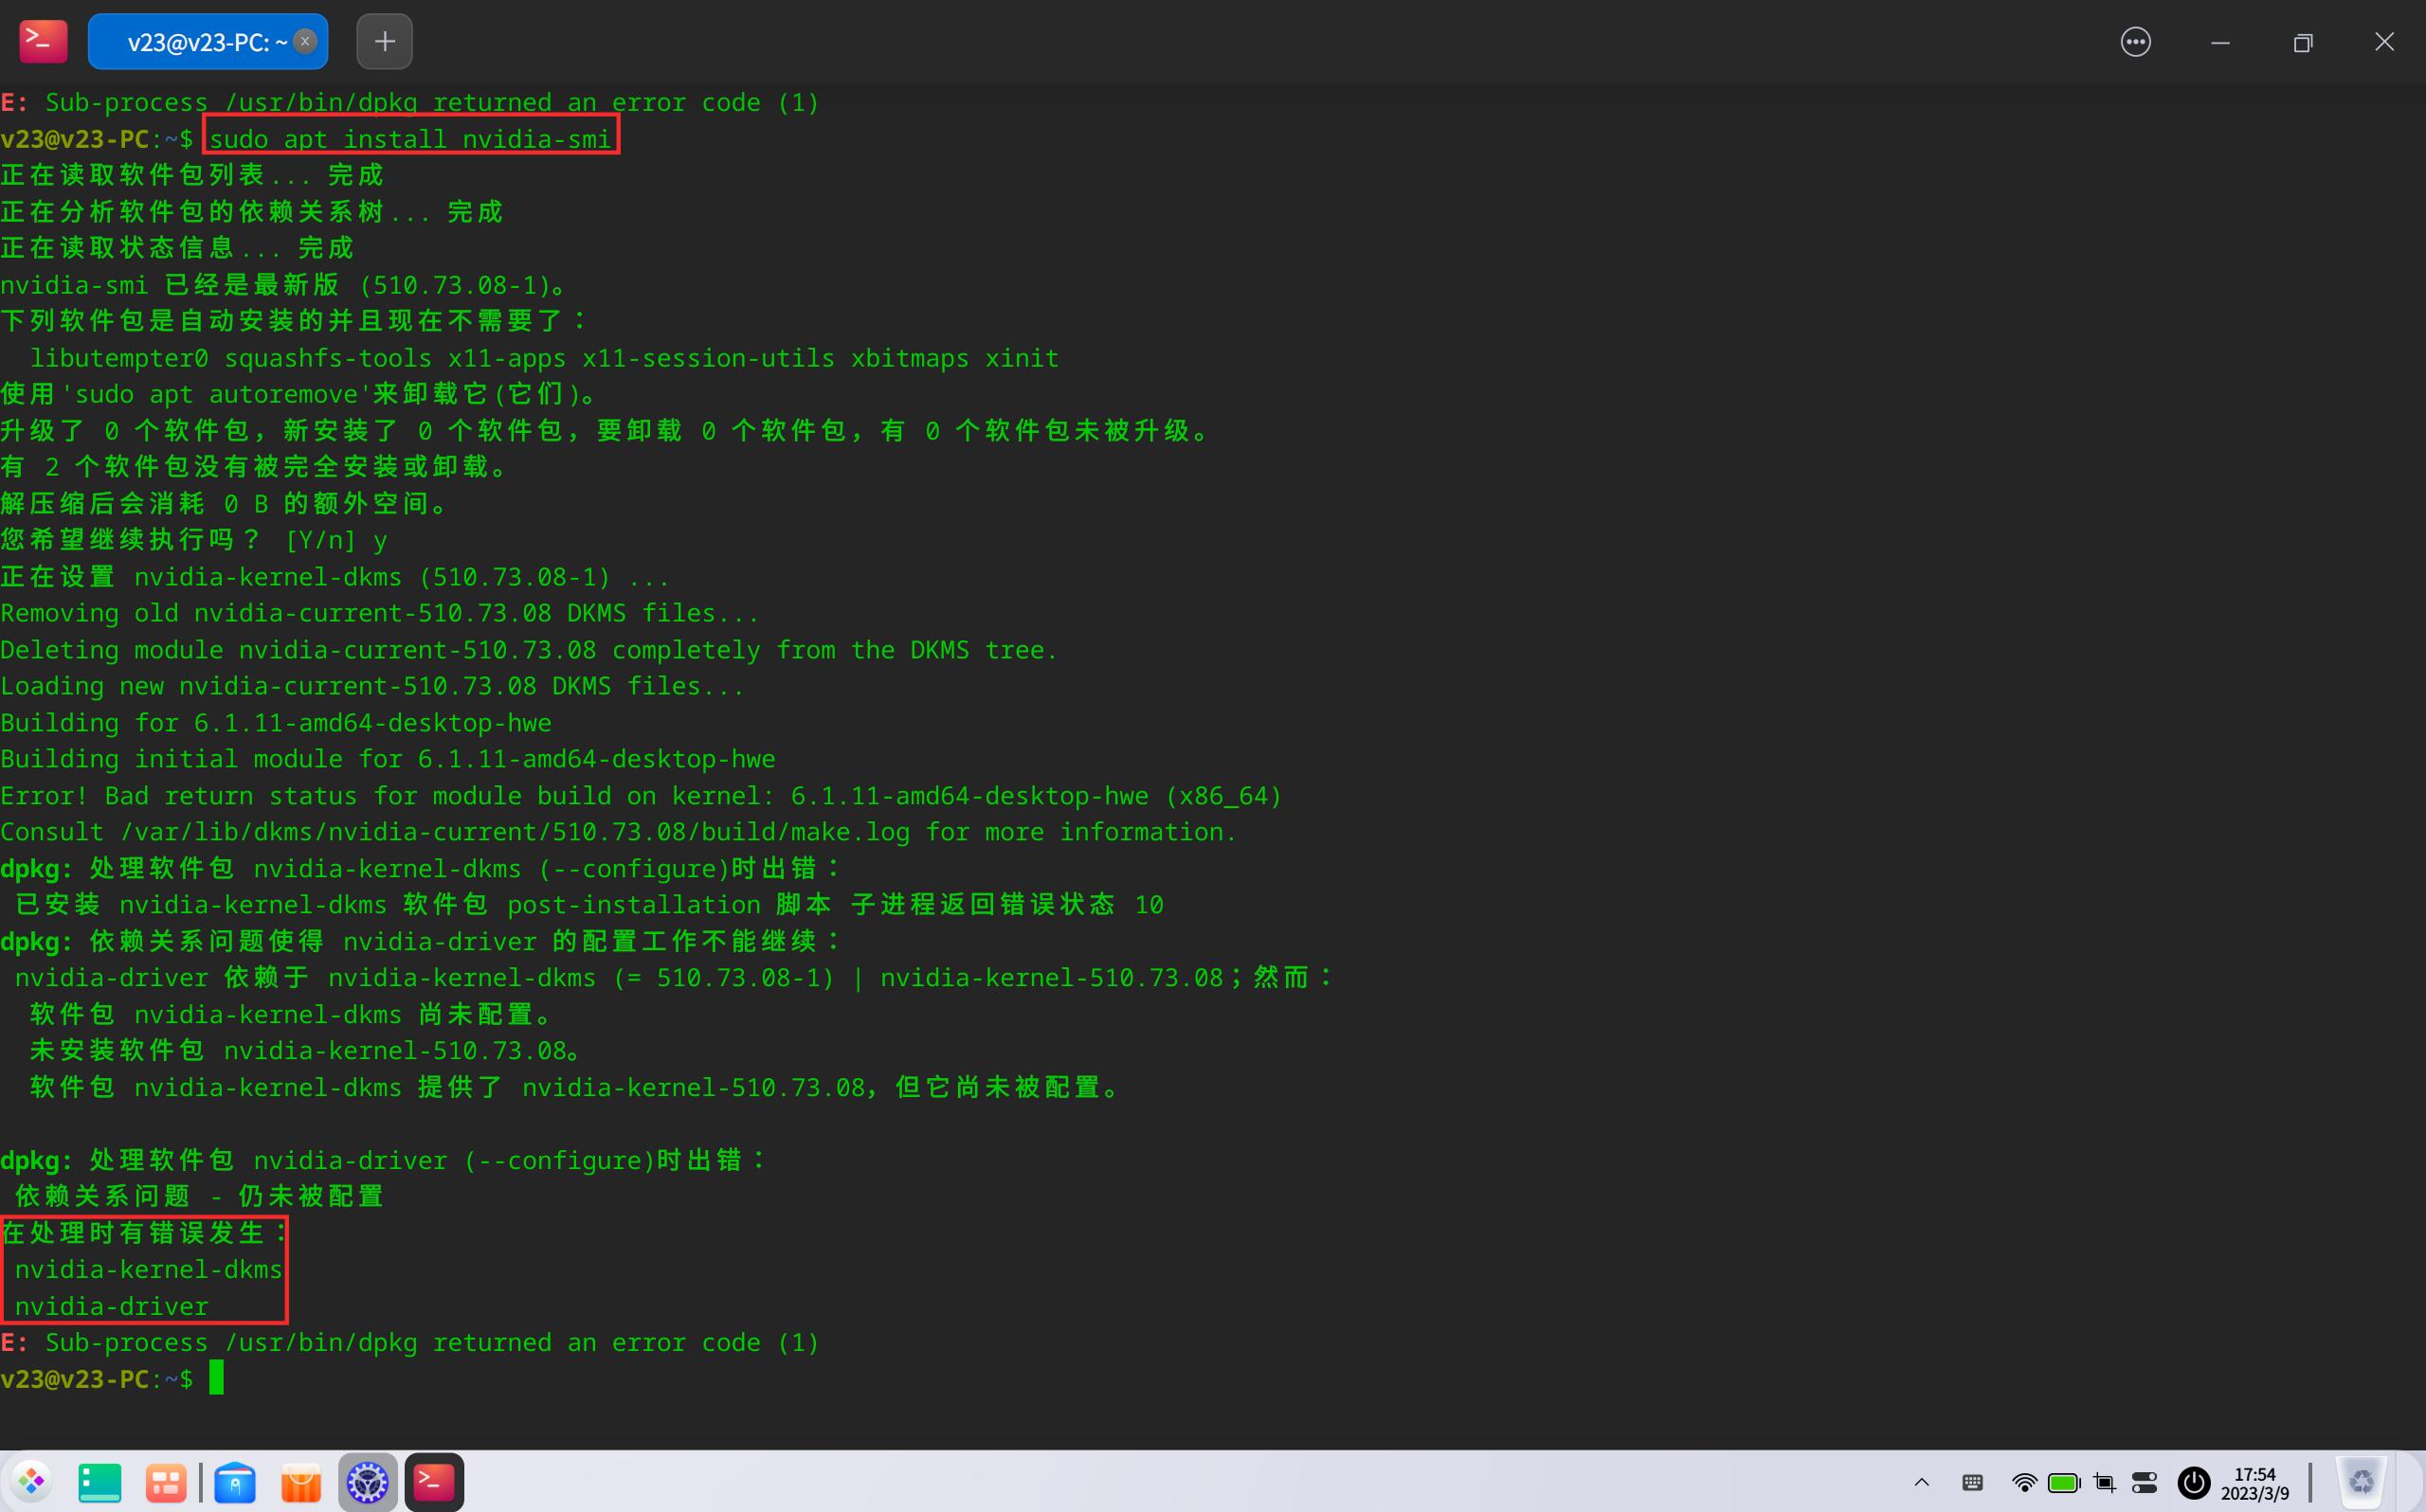This screenshot has height=1512, width=2426.
Task: Open the orange shopping-bag store icon
Action: coord(301,1482)
